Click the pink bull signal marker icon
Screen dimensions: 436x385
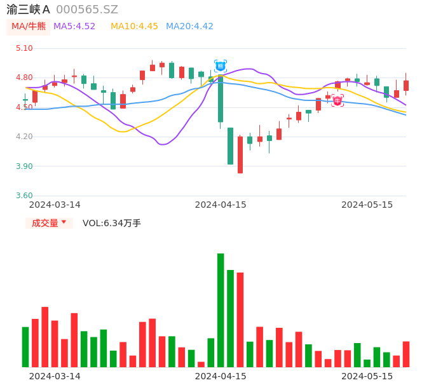337,100
